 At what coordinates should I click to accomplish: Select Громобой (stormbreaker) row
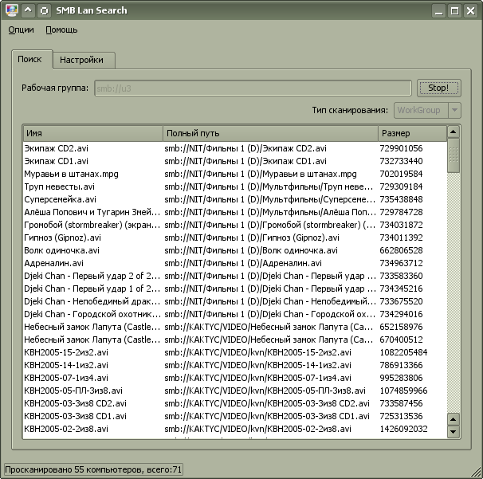(234, 225)
